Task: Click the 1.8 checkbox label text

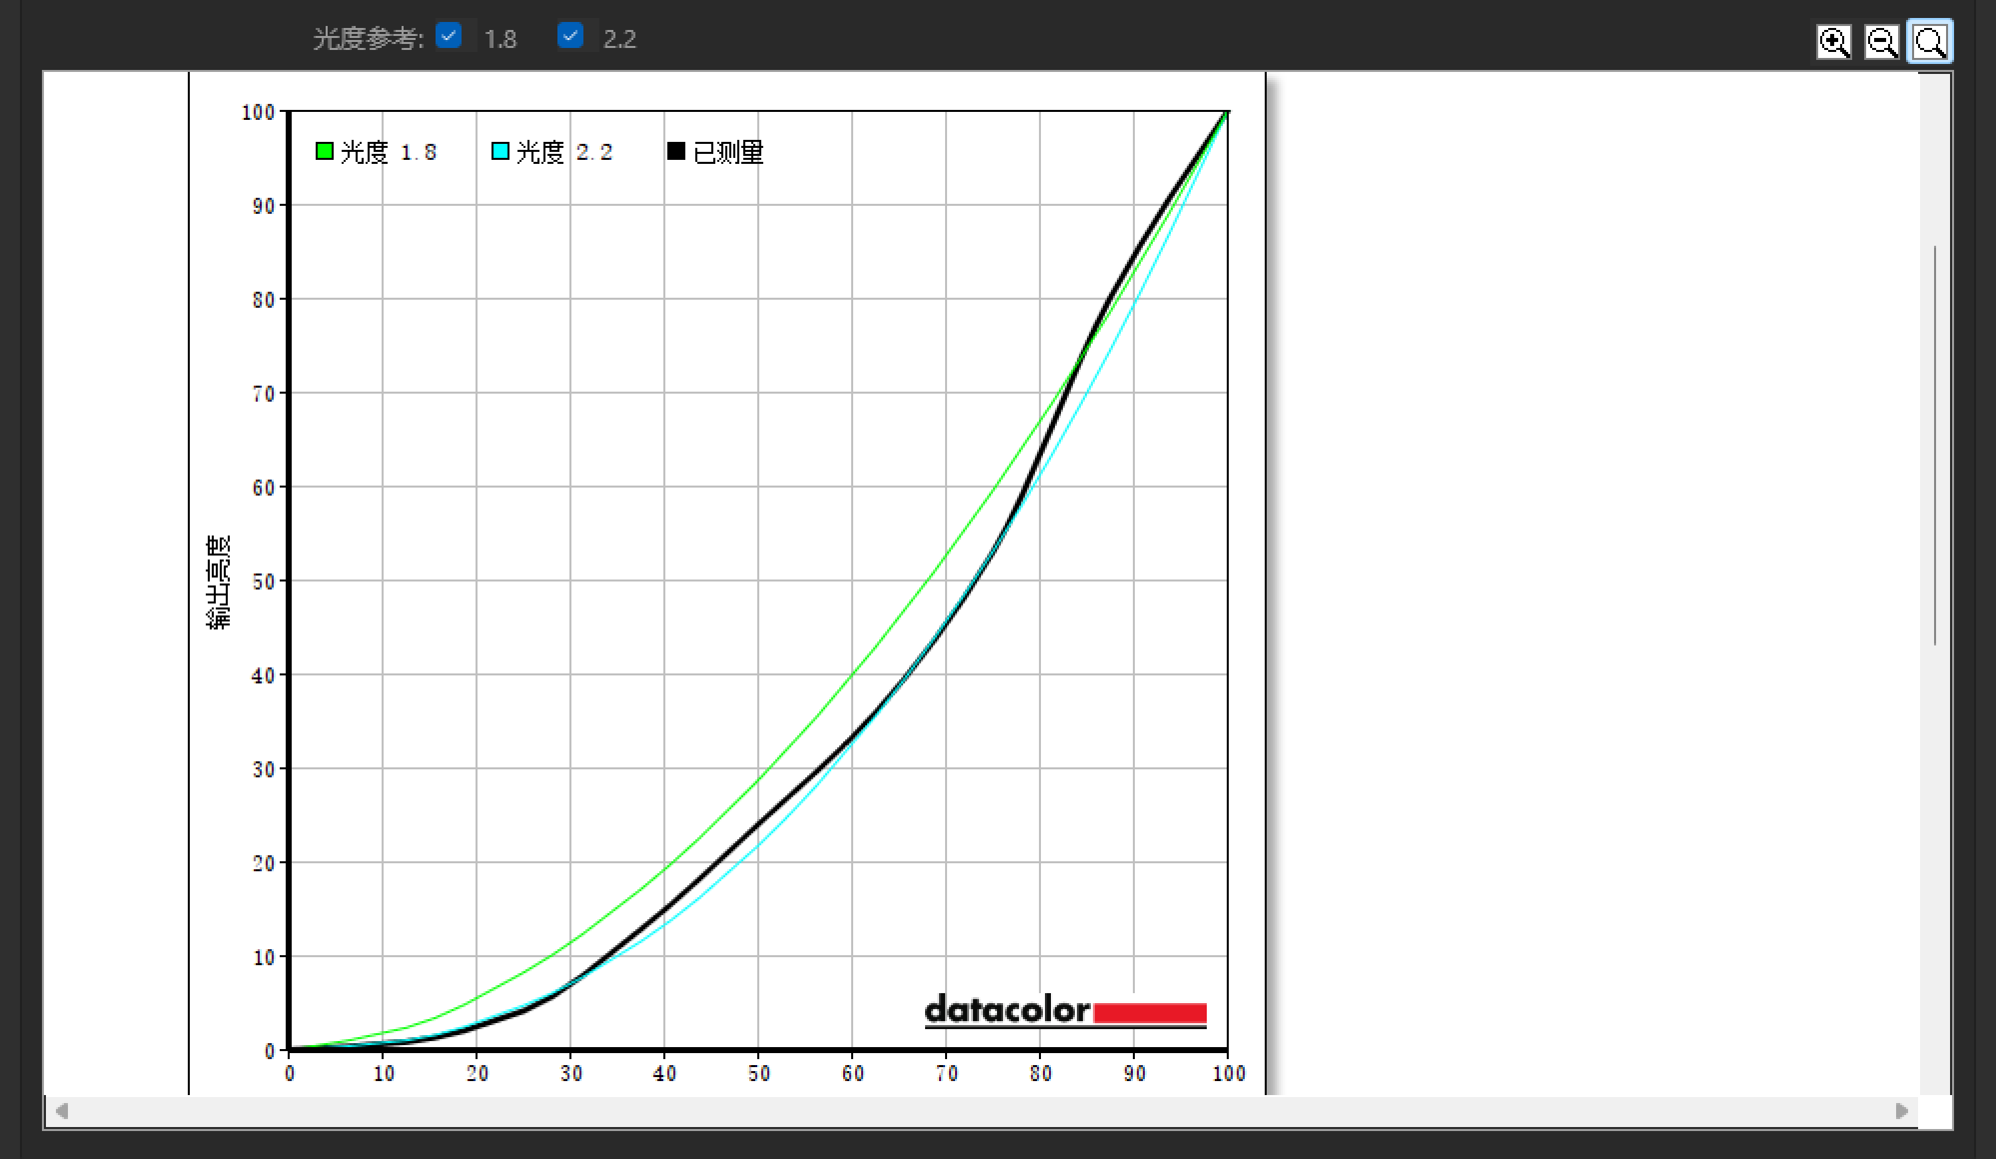Action: (x=499, y=39)
